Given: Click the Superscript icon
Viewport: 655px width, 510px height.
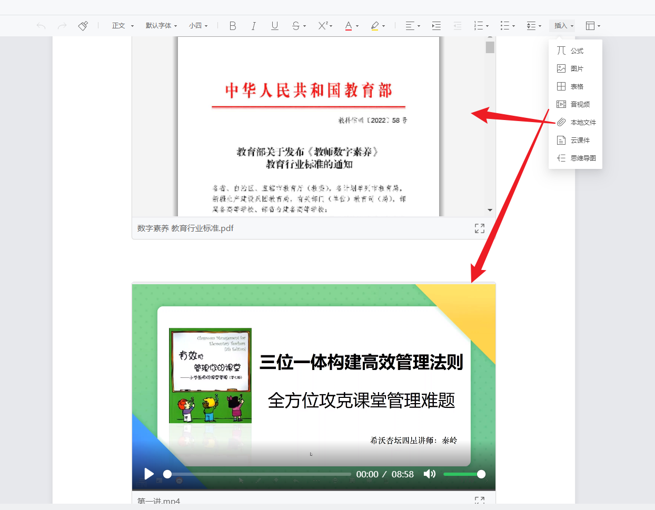Looking at the screenshot, I should click(323, 26).
